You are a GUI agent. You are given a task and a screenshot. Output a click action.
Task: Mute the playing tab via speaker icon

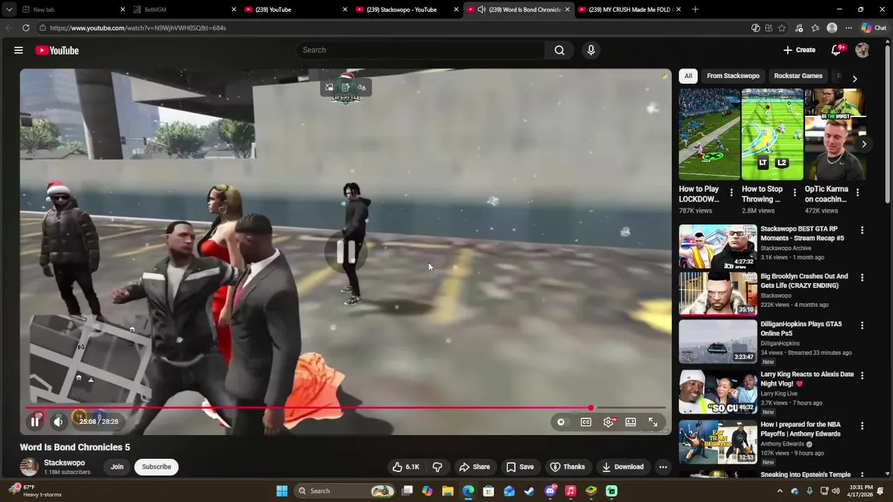pos(481,10)
